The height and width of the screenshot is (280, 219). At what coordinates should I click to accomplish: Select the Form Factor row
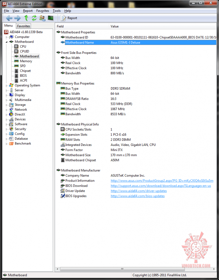pyautogui.click(x=138, y=150)
